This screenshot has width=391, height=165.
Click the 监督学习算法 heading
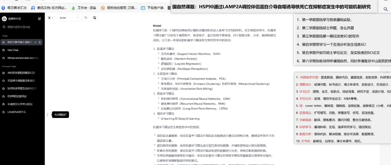pos(165,49)
